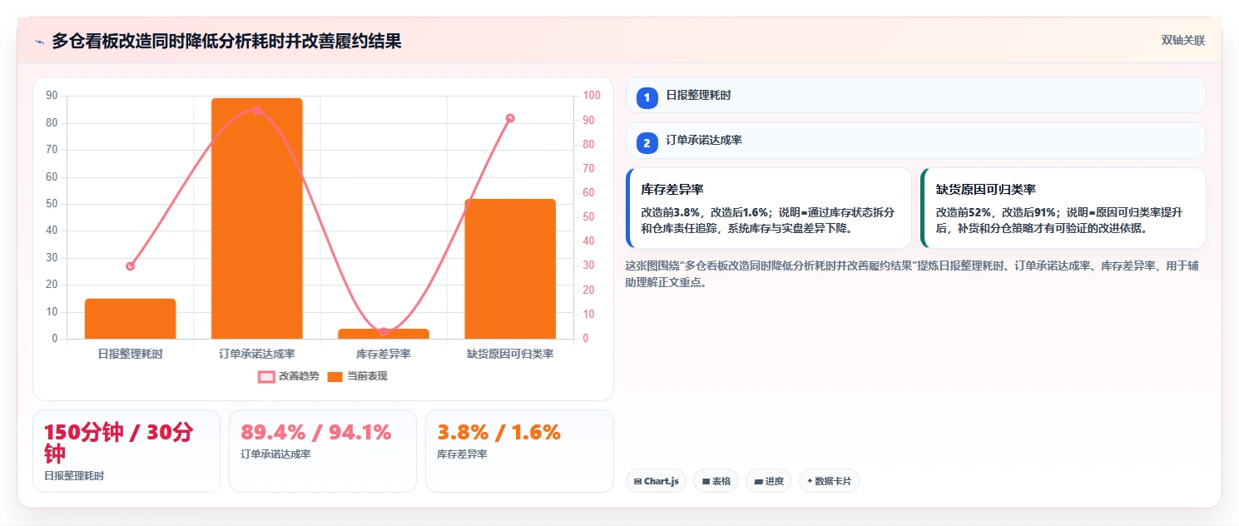This screenshot has height=526, width=1239.
Task: Open the 缺货原因可归类率 detail card
Action: click(x=1063, y=208)
